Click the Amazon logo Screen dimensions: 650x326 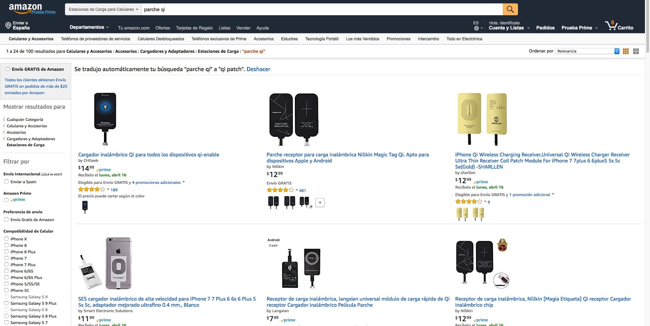[x=26, y=8]
